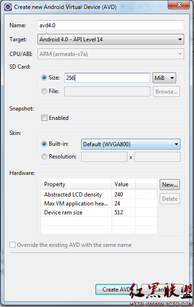This screenshot has width=194, height=307.
Task: Select the Device ram size row
Action: tap(99, 213)
